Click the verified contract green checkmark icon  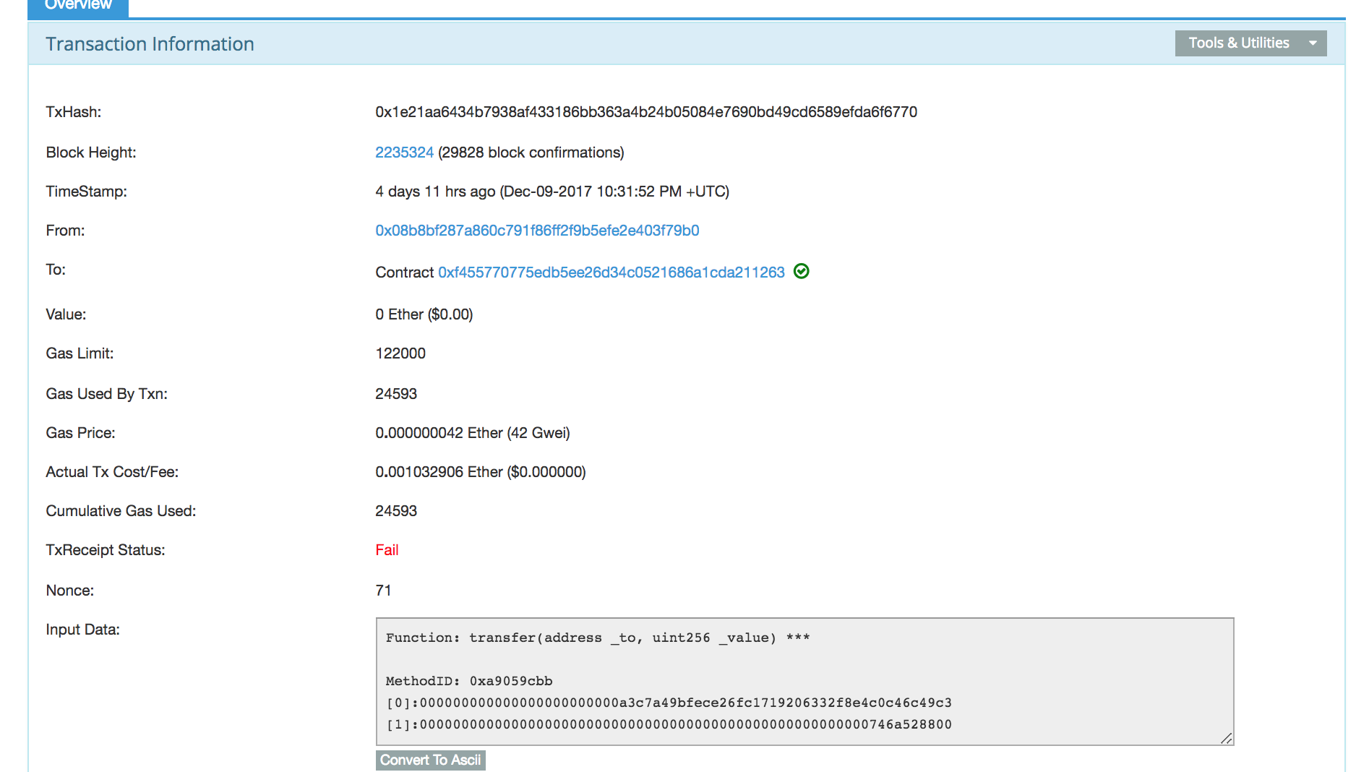click(x=801, y=271)
